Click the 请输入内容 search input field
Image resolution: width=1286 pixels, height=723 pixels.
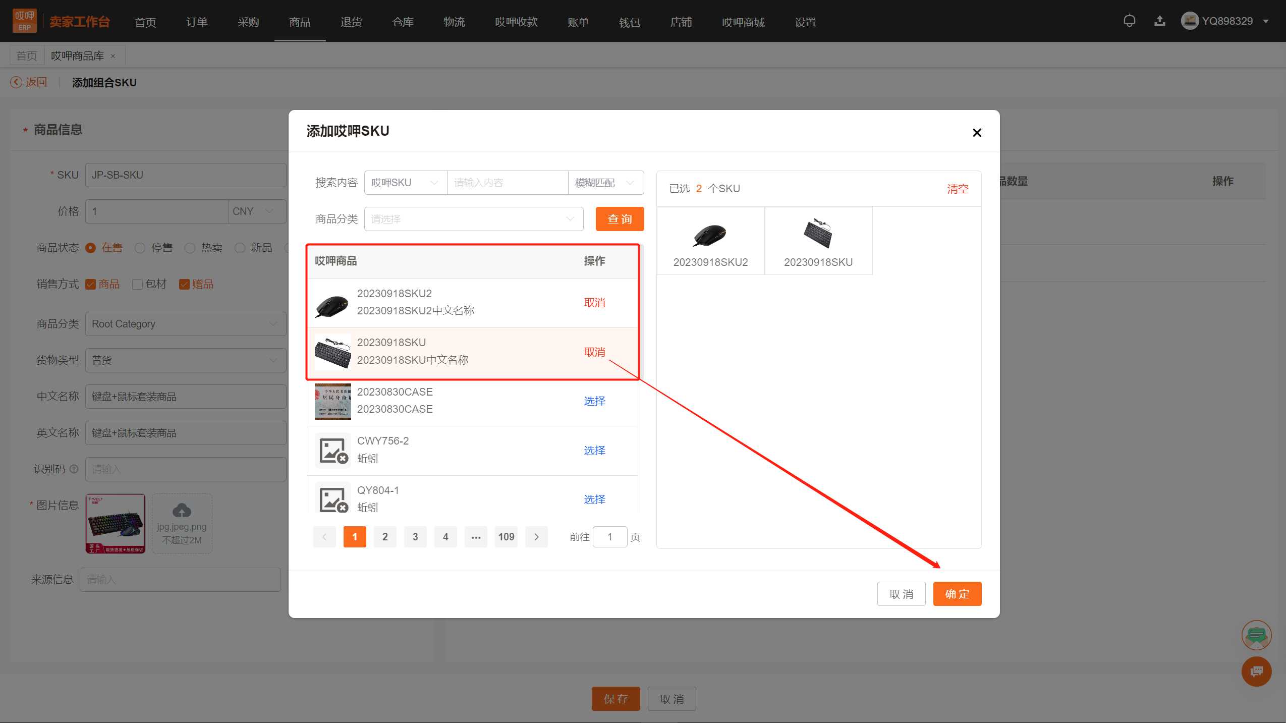coord(507,183)
